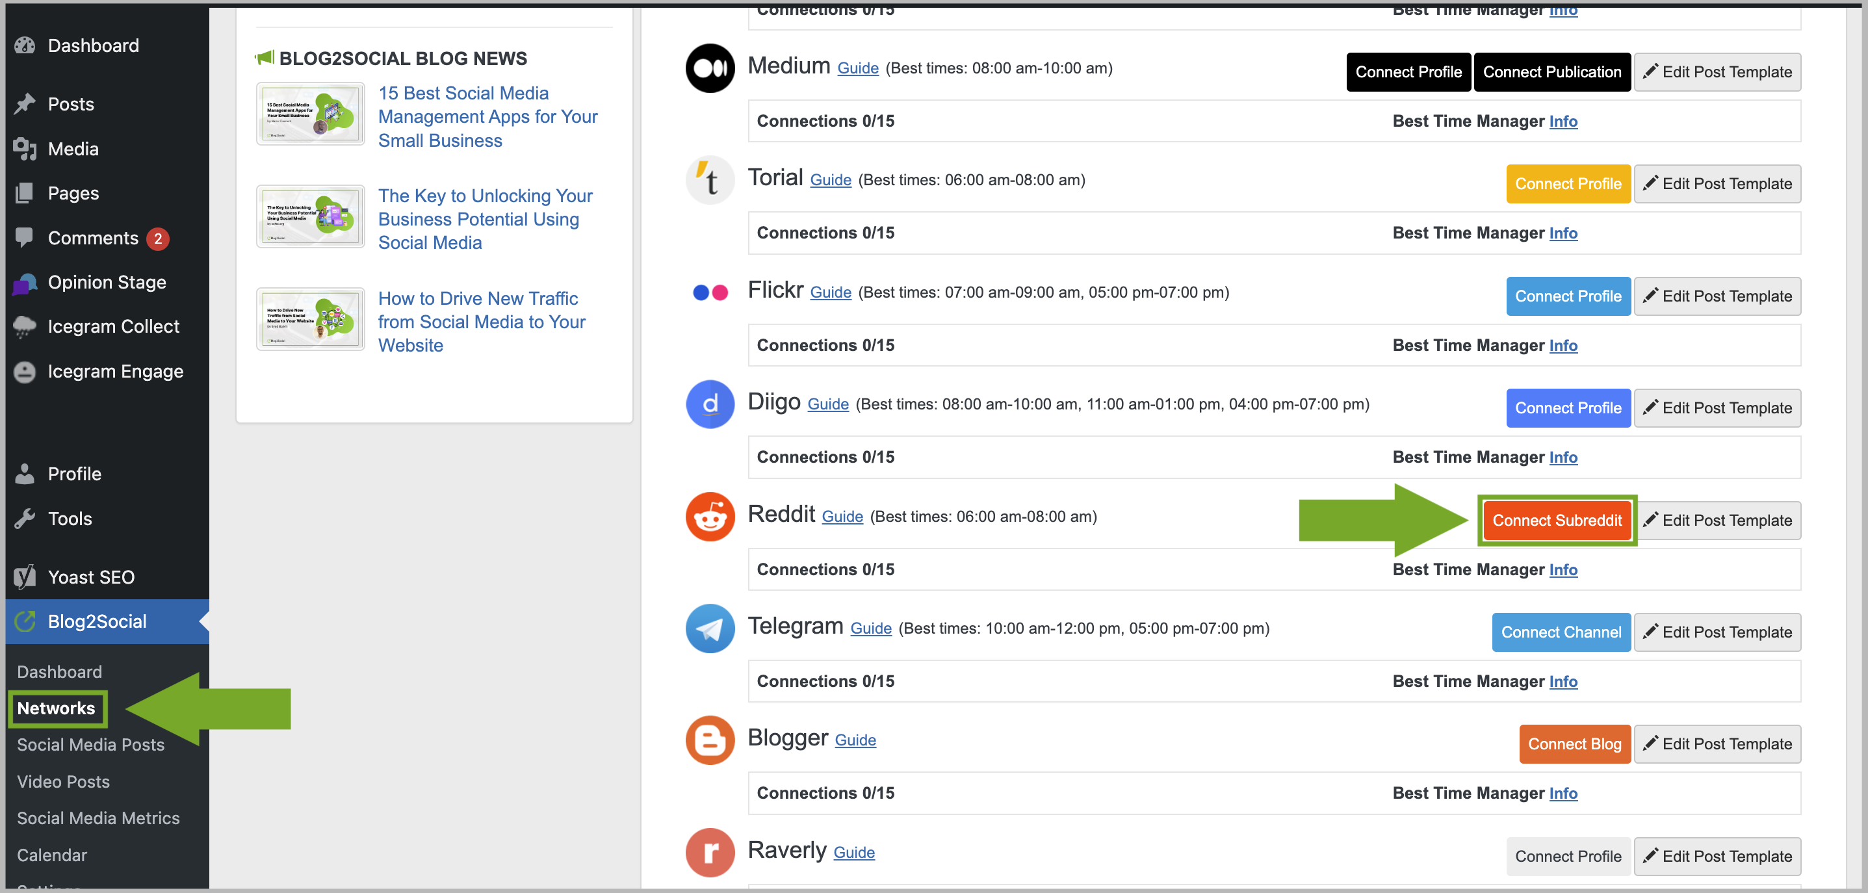Open thumbnail of 15 Best Social Media Apps article

pyautogui.click(x=311, y=114)
